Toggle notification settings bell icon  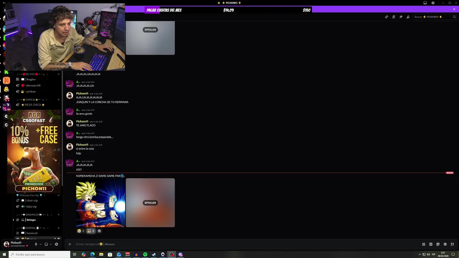393,17
